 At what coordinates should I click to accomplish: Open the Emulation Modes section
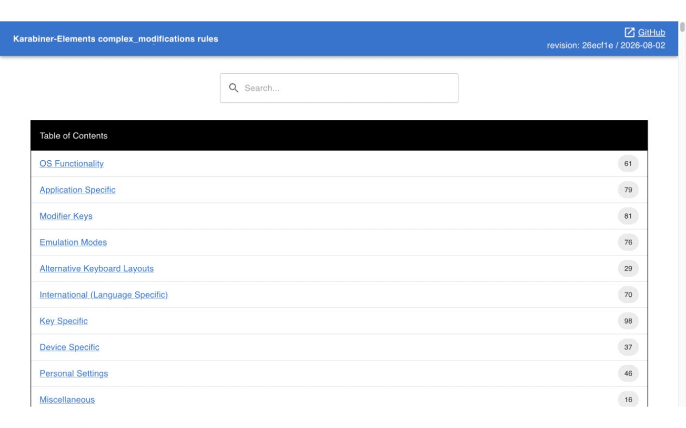pyautogui.click(x=73, y=242)
